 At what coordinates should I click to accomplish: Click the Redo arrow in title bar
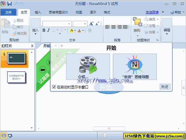[22, 4]
